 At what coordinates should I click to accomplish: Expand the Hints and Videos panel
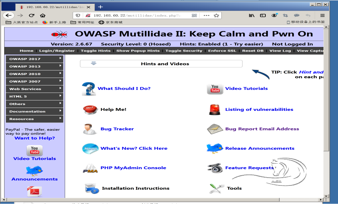(161, 64)
